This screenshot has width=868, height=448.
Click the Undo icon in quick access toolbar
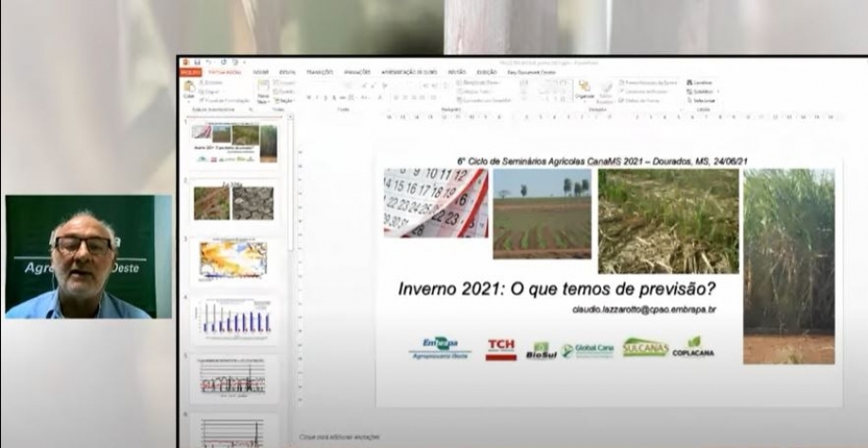coord(207,61)
